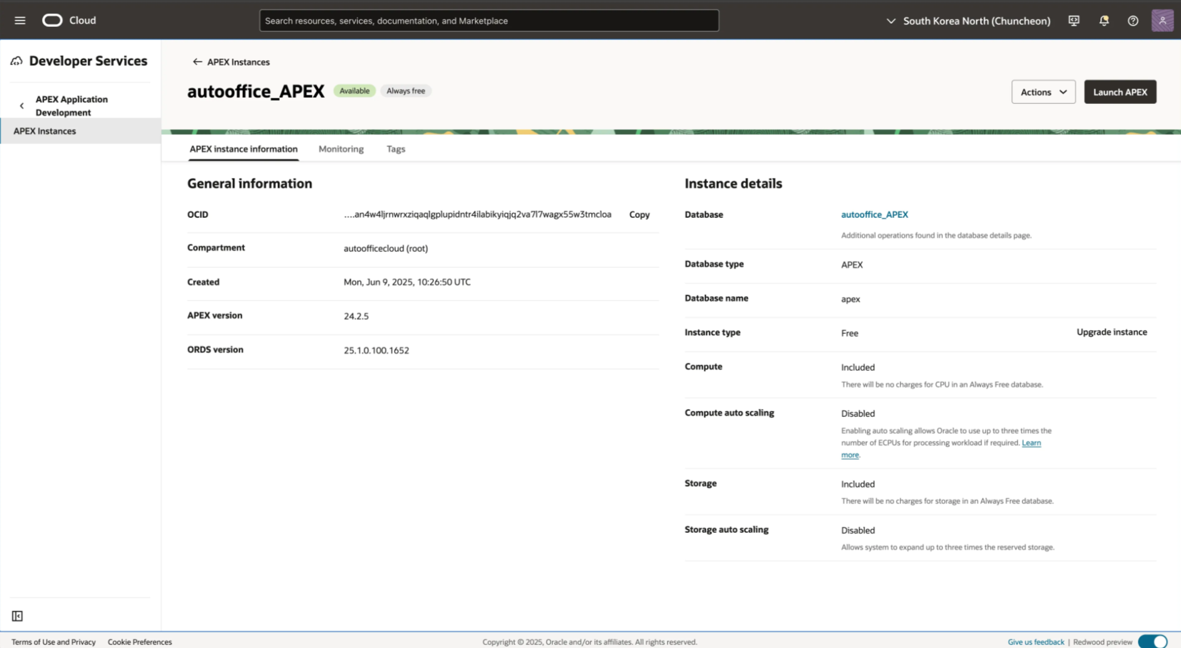Select ORDS version 25.1.0.100.1652
The image size is (1181, 648).
tap(376, 351)
